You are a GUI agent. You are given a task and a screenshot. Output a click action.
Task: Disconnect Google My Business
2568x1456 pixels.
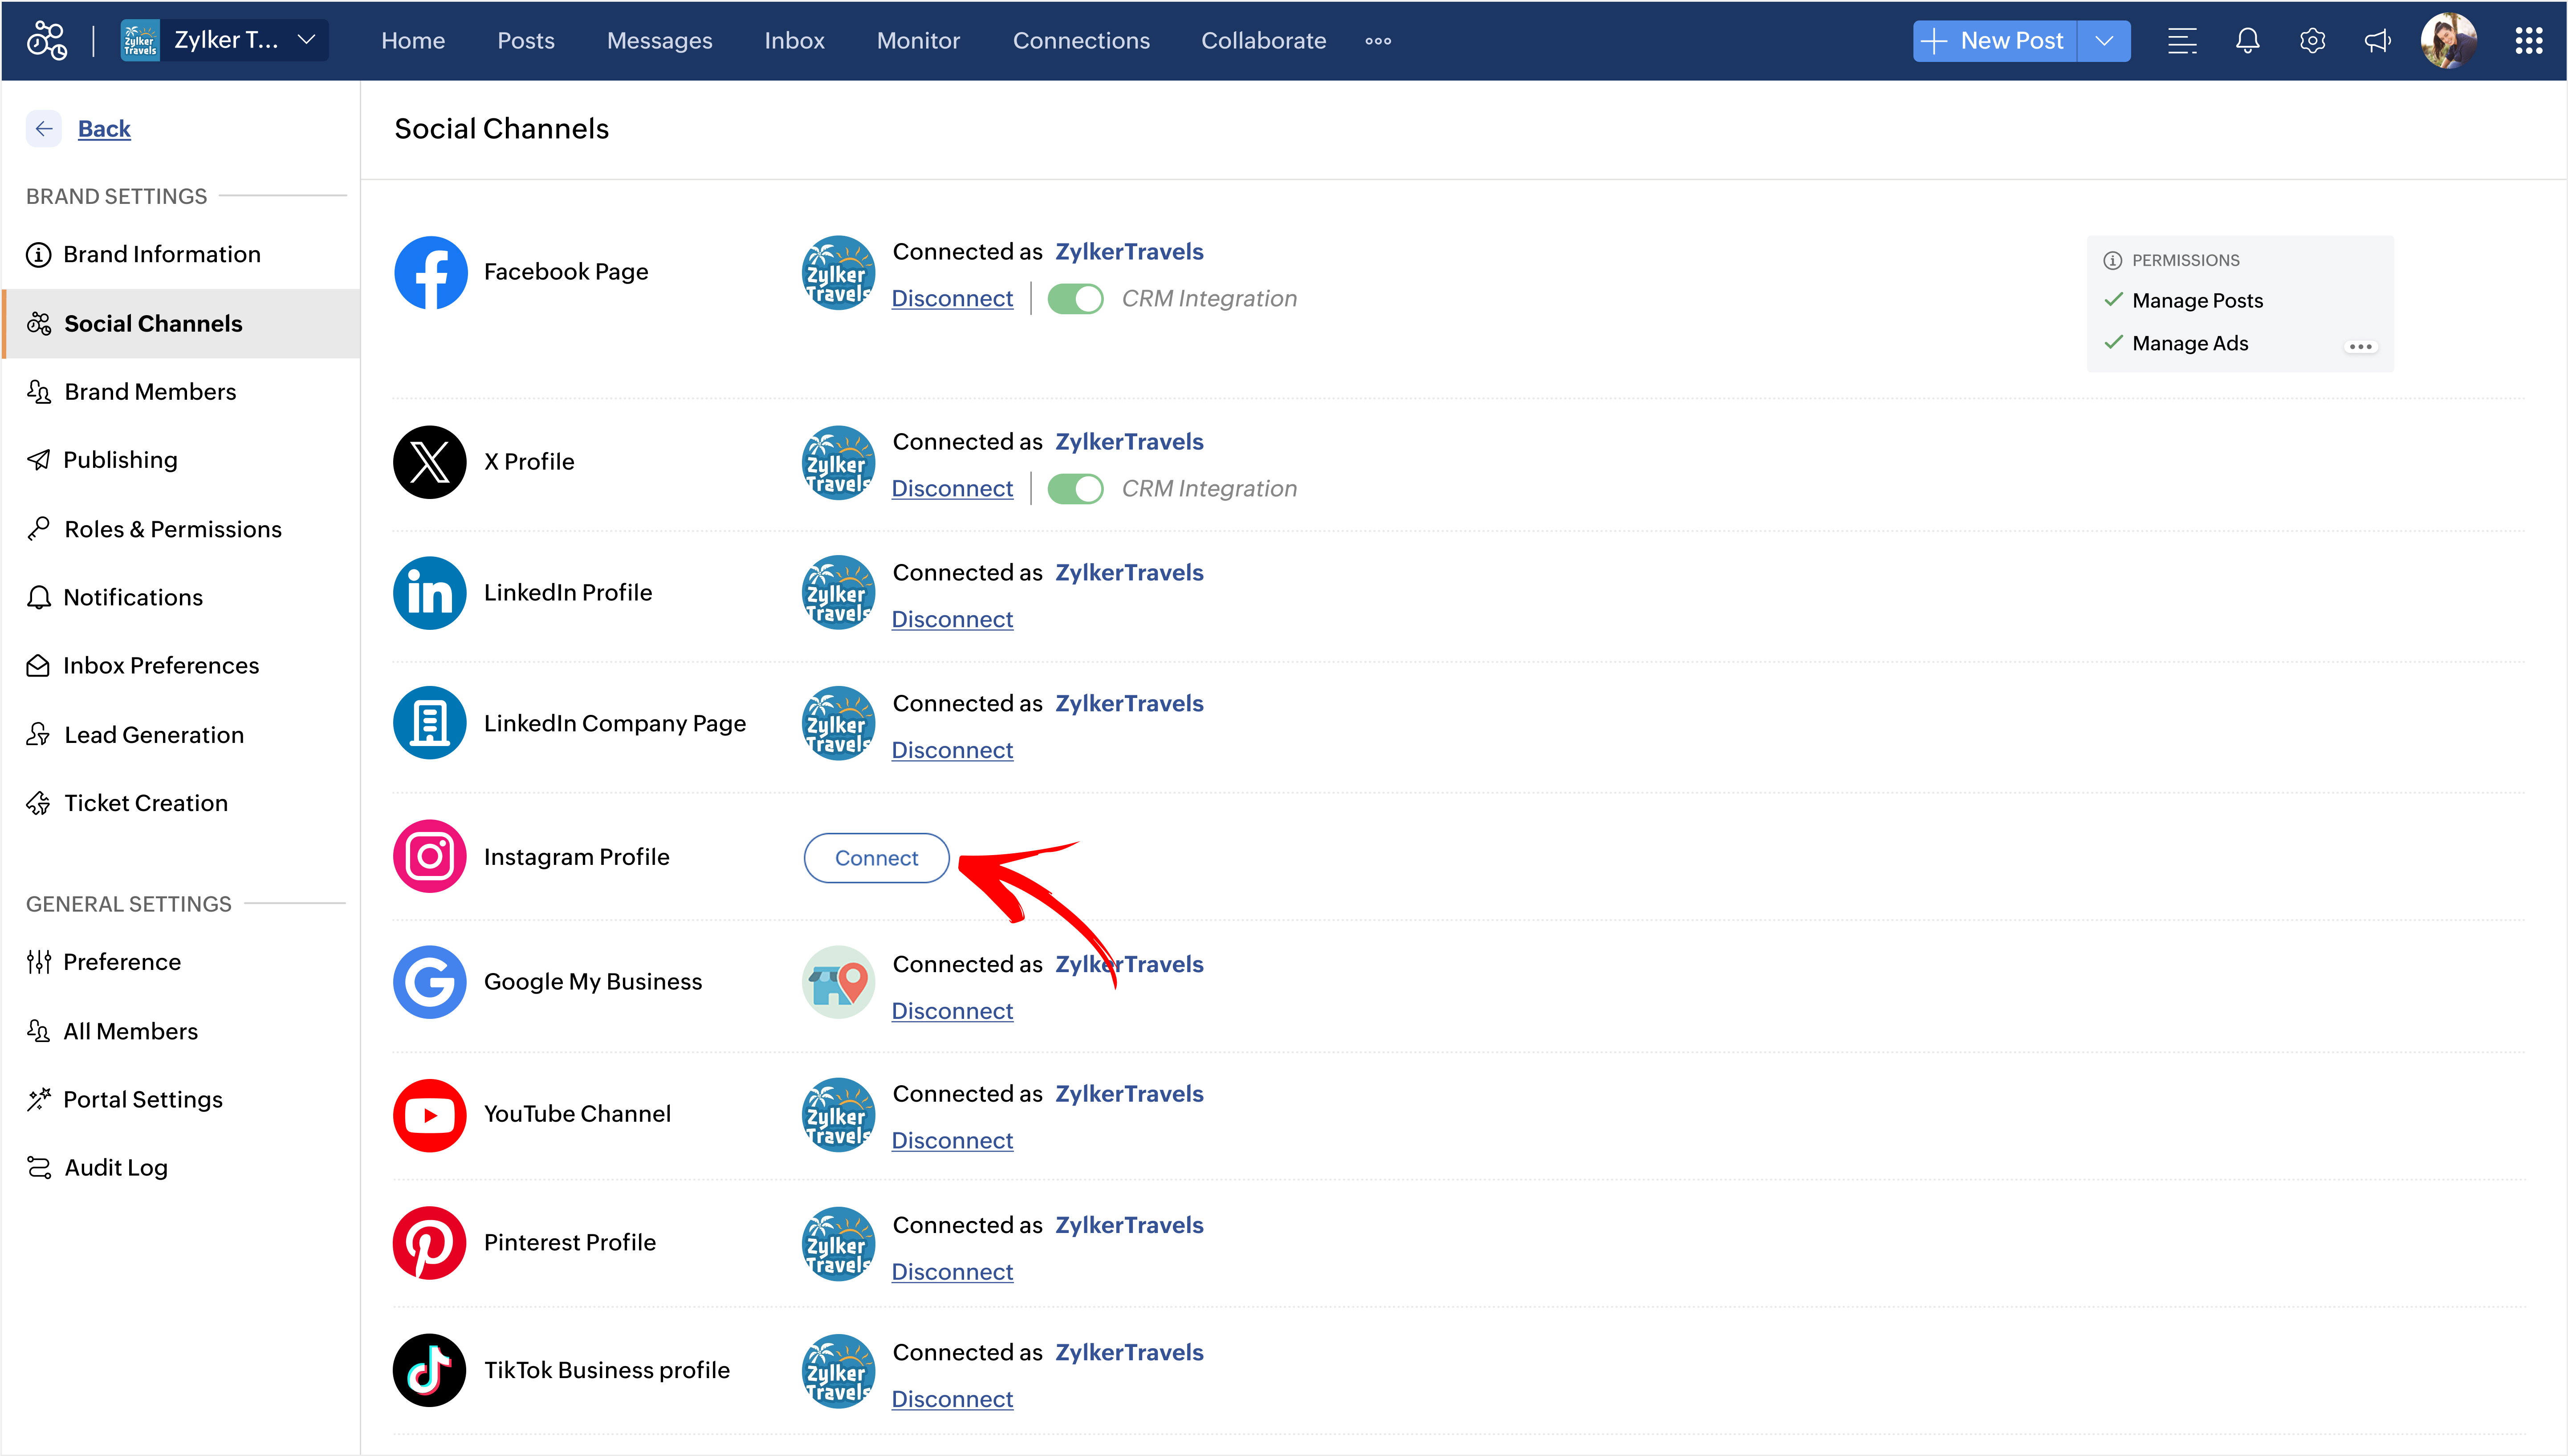[x=952, y=1012]
